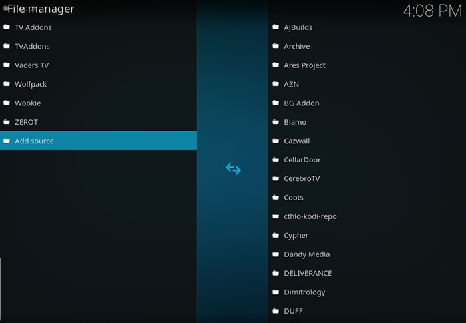Click the folder icon beside DELIVERANCE

pos(276,273)
